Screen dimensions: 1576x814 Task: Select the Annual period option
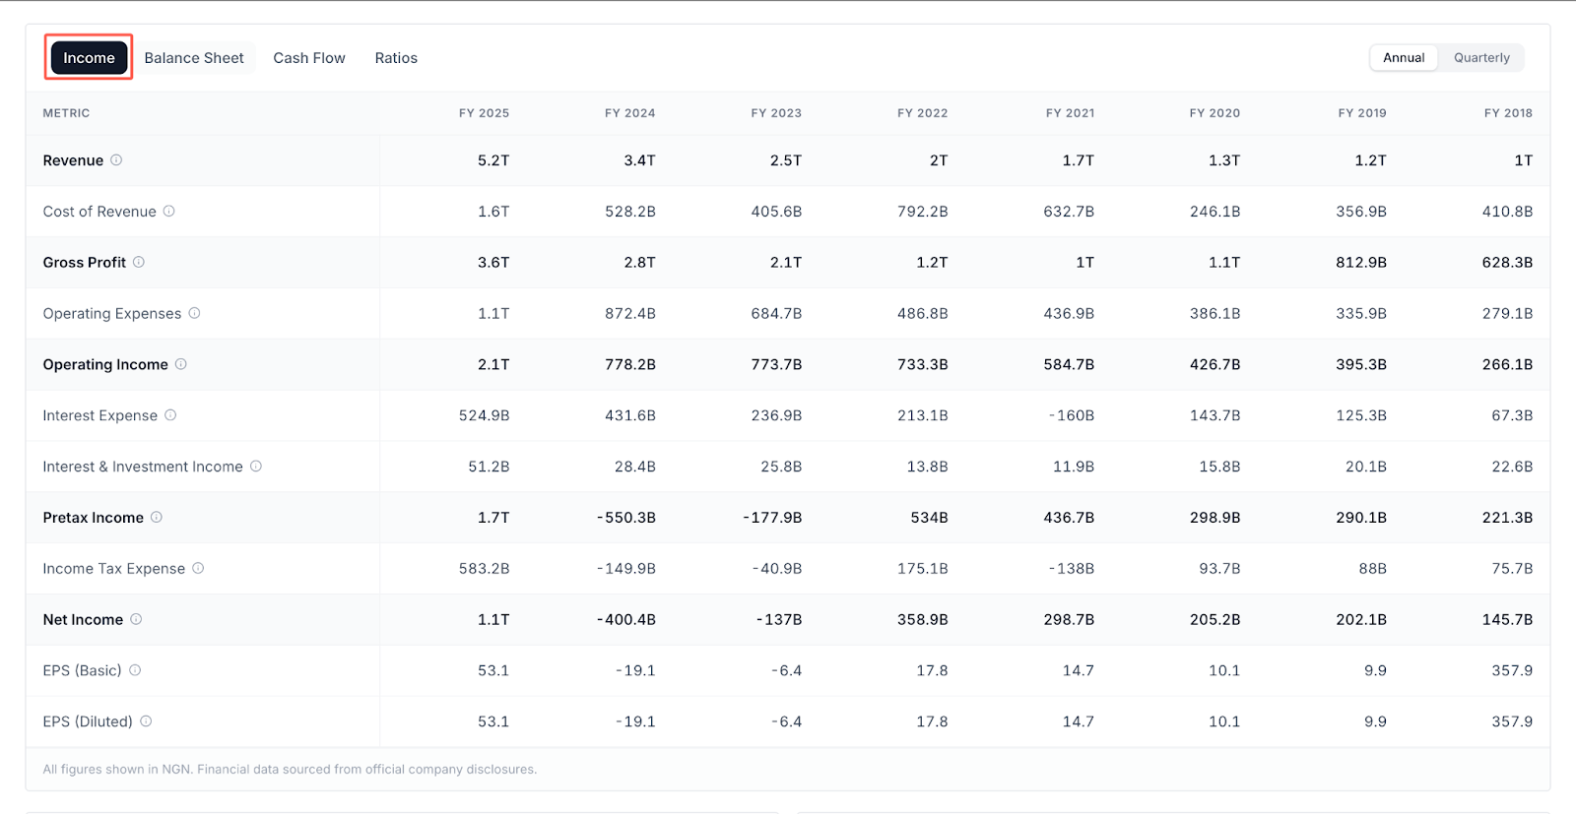pyautogui.click(x=1403, y=57)
